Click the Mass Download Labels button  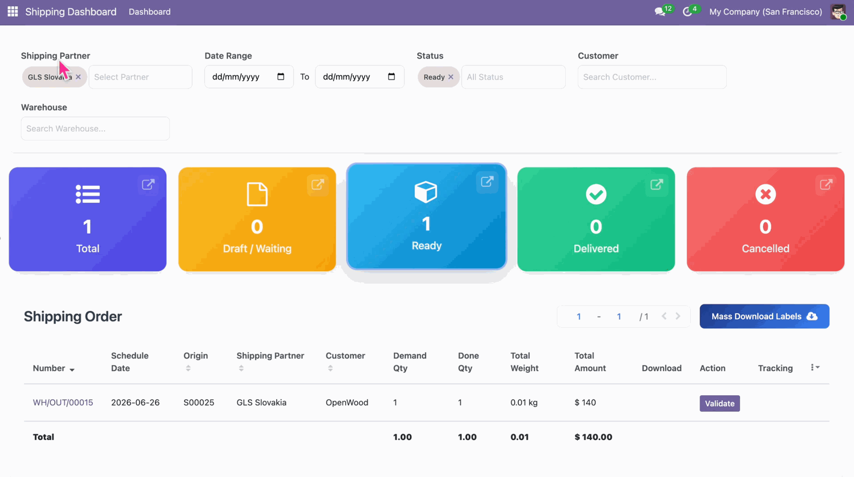[x=764, y=316]
